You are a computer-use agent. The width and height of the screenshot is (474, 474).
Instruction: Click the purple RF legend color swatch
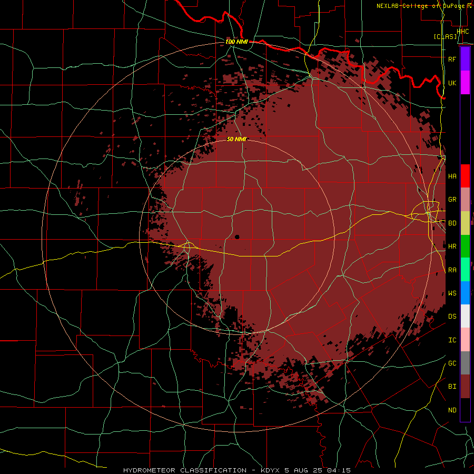pyautogui.click(x=465, y=59)
